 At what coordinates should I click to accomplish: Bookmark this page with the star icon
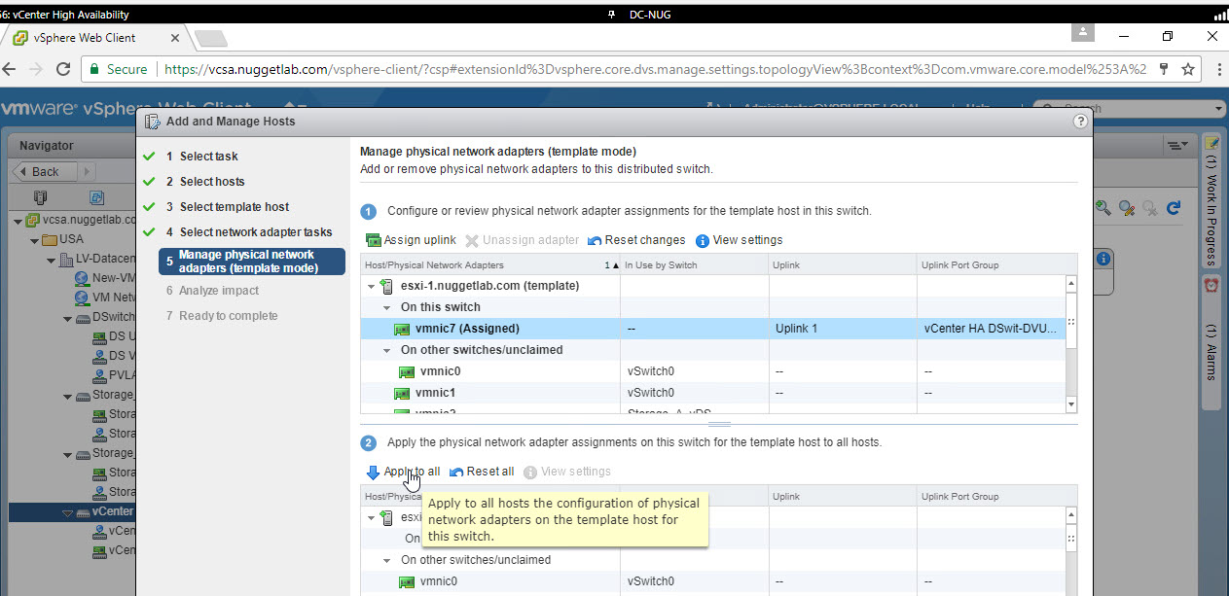[x=1188, y=70]
